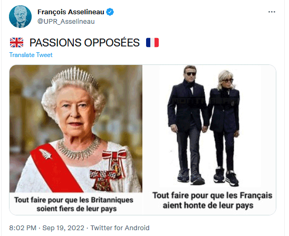The image size is (289, 236).
Task: Open the François Asselineau display name
Action: click(x=71, y=12)
